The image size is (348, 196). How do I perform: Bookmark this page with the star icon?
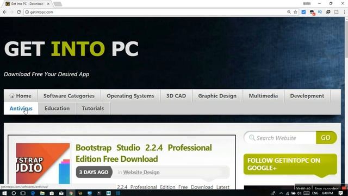(x=295, y=12)
